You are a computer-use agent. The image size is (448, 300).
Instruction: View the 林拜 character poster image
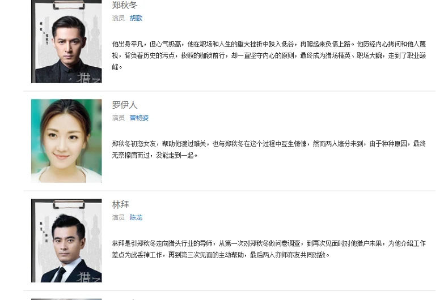[66, 241]
